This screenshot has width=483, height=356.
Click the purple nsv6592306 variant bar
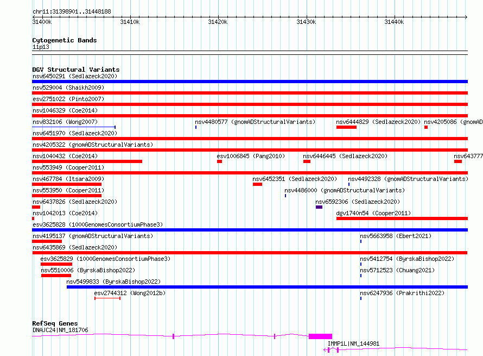319,207
